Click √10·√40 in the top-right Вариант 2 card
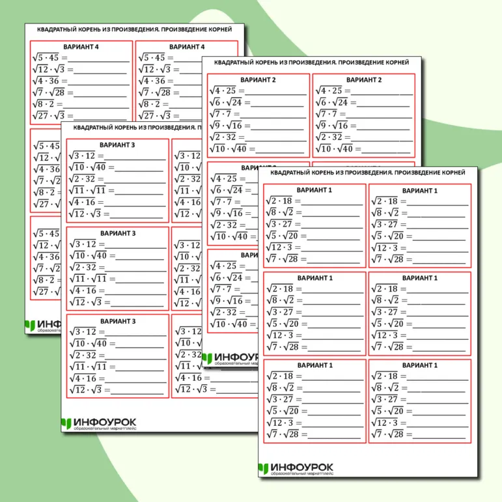Image resolution: width=502 pixels, height=502 pixels. tap(334, 148)
